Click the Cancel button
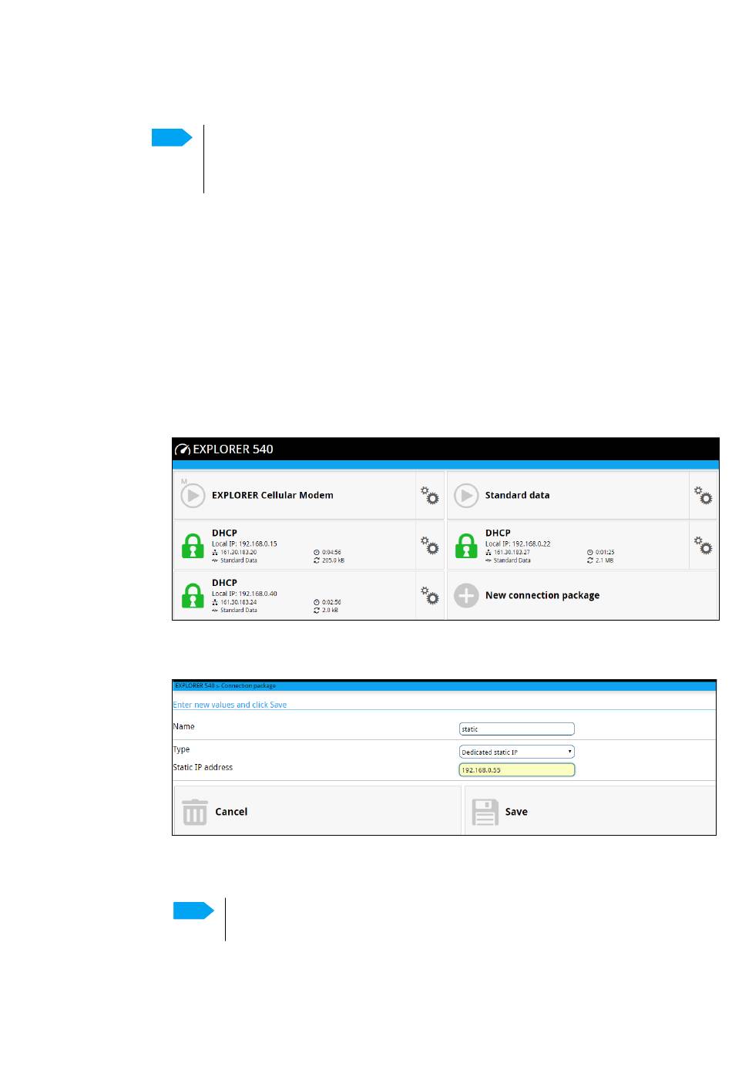 coord(317,811)
